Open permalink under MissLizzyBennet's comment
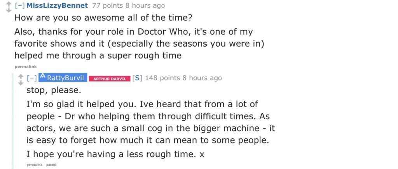 click(x=26, y=66)
